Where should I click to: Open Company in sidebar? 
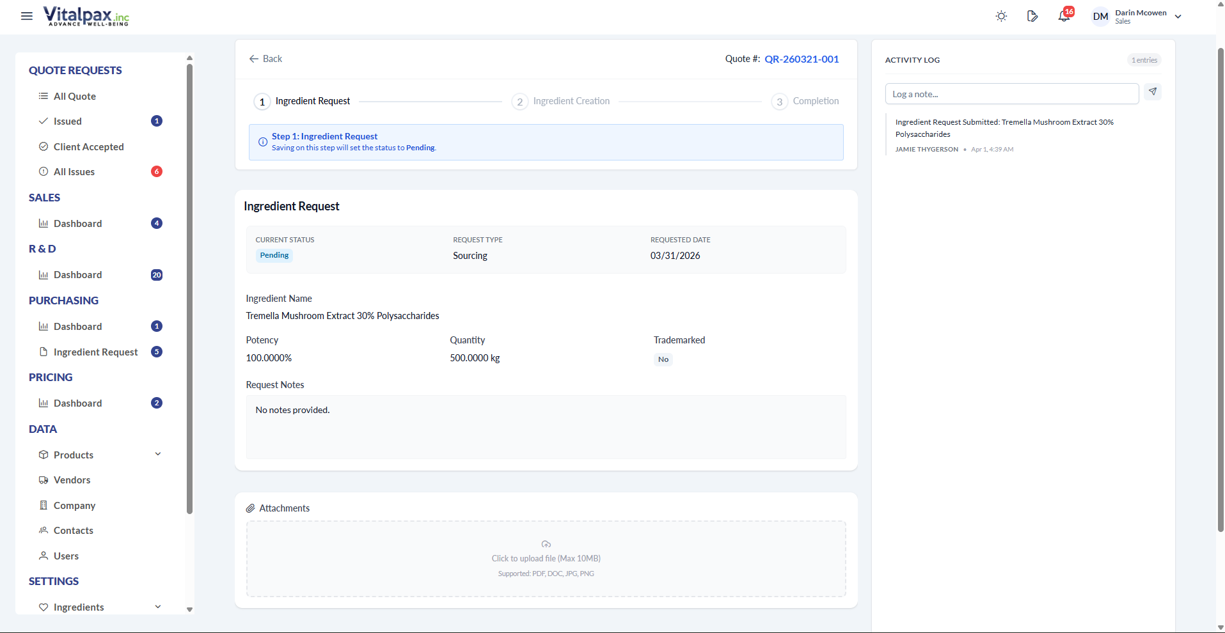tap(75, 505)
